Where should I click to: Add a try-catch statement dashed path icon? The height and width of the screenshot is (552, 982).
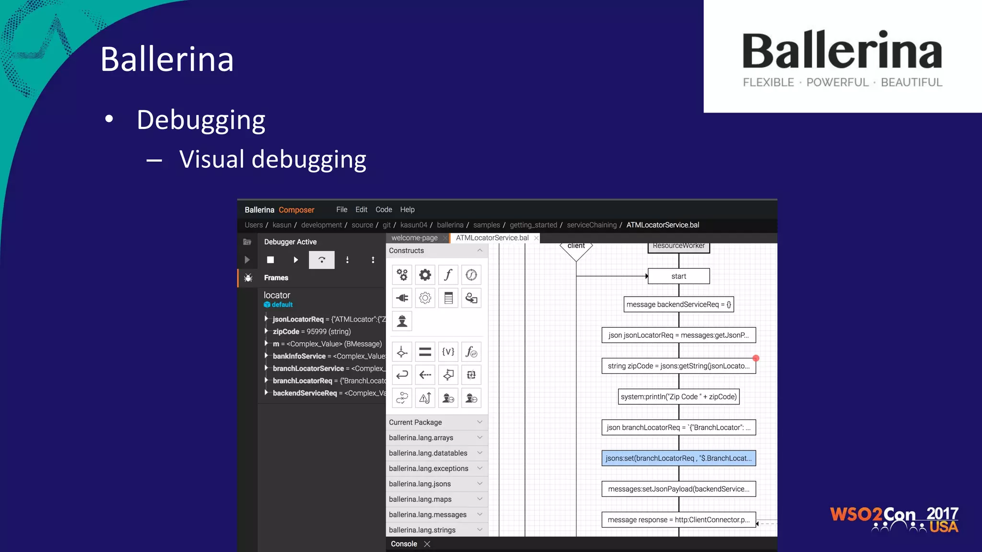pyautogui.click(x=402, y=398)
